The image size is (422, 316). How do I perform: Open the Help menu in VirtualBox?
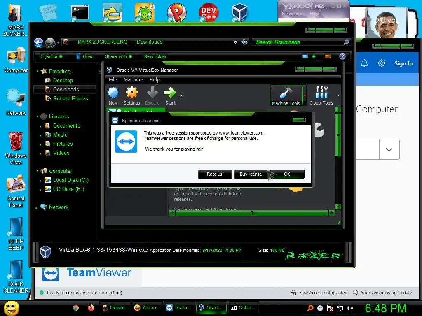coord(155,80)
